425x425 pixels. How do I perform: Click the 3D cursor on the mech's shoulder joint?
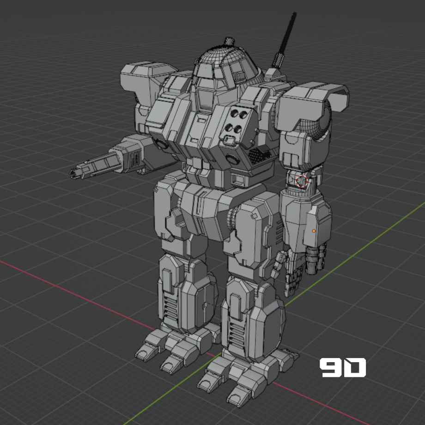301,182
